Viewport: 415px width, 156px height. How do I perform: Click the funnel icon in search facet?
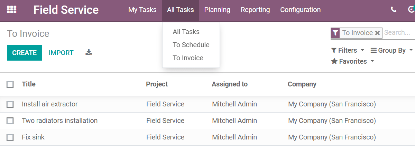pyautogui.click(x=335, y=33)
